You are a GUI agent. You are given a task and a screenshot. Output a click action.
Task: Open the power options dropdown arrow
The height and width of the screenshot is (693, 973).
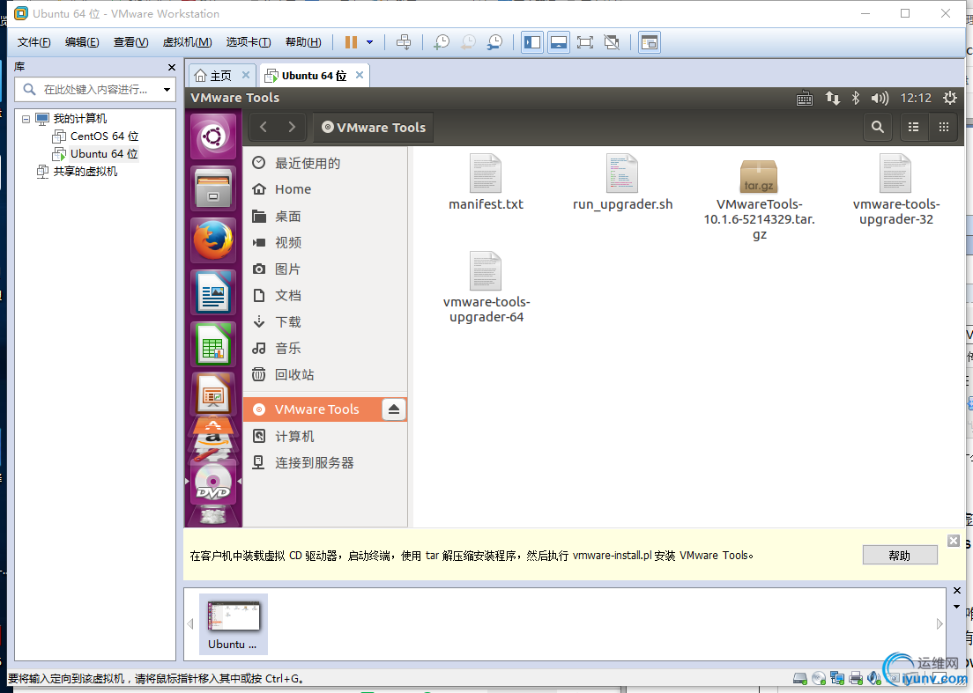pyautogui.click(x=370, y=42)
